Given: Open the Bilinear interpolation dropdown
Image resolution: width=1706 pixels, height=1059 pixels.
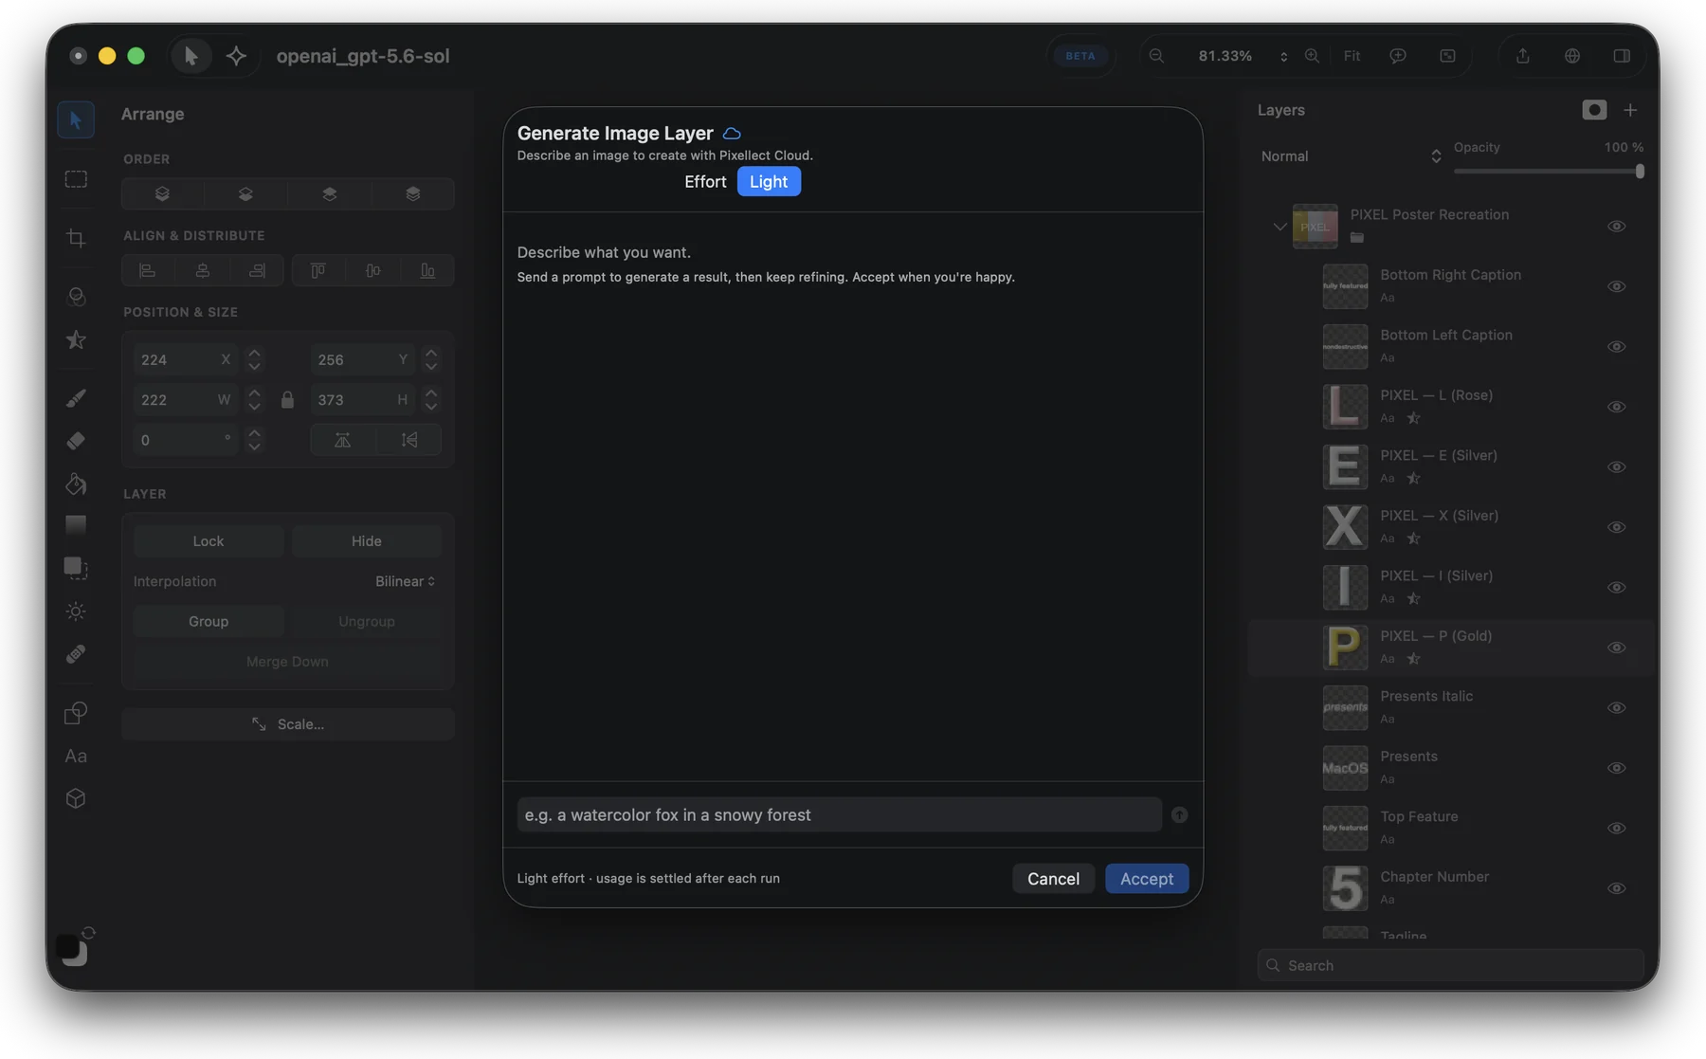Looking at the screenshot, I should point(405,581).
